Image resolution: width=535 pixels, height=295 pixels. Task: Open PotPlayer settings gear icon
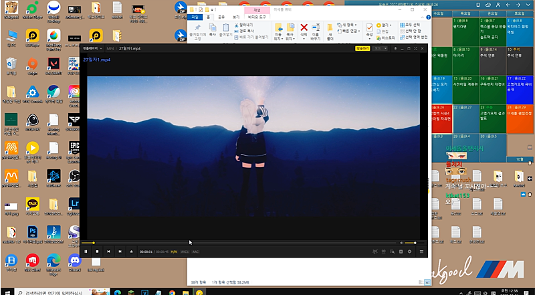tap(410, 252)
